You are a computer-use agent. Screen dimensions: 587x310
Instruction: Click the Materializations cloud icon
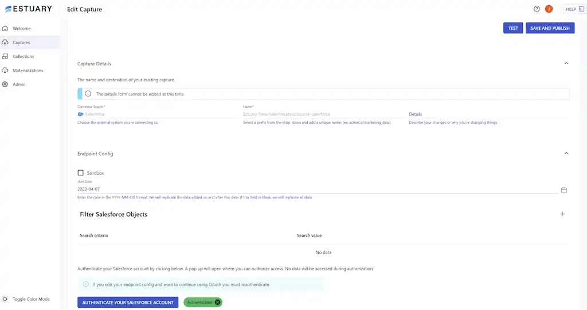click(x=5, y=70)
